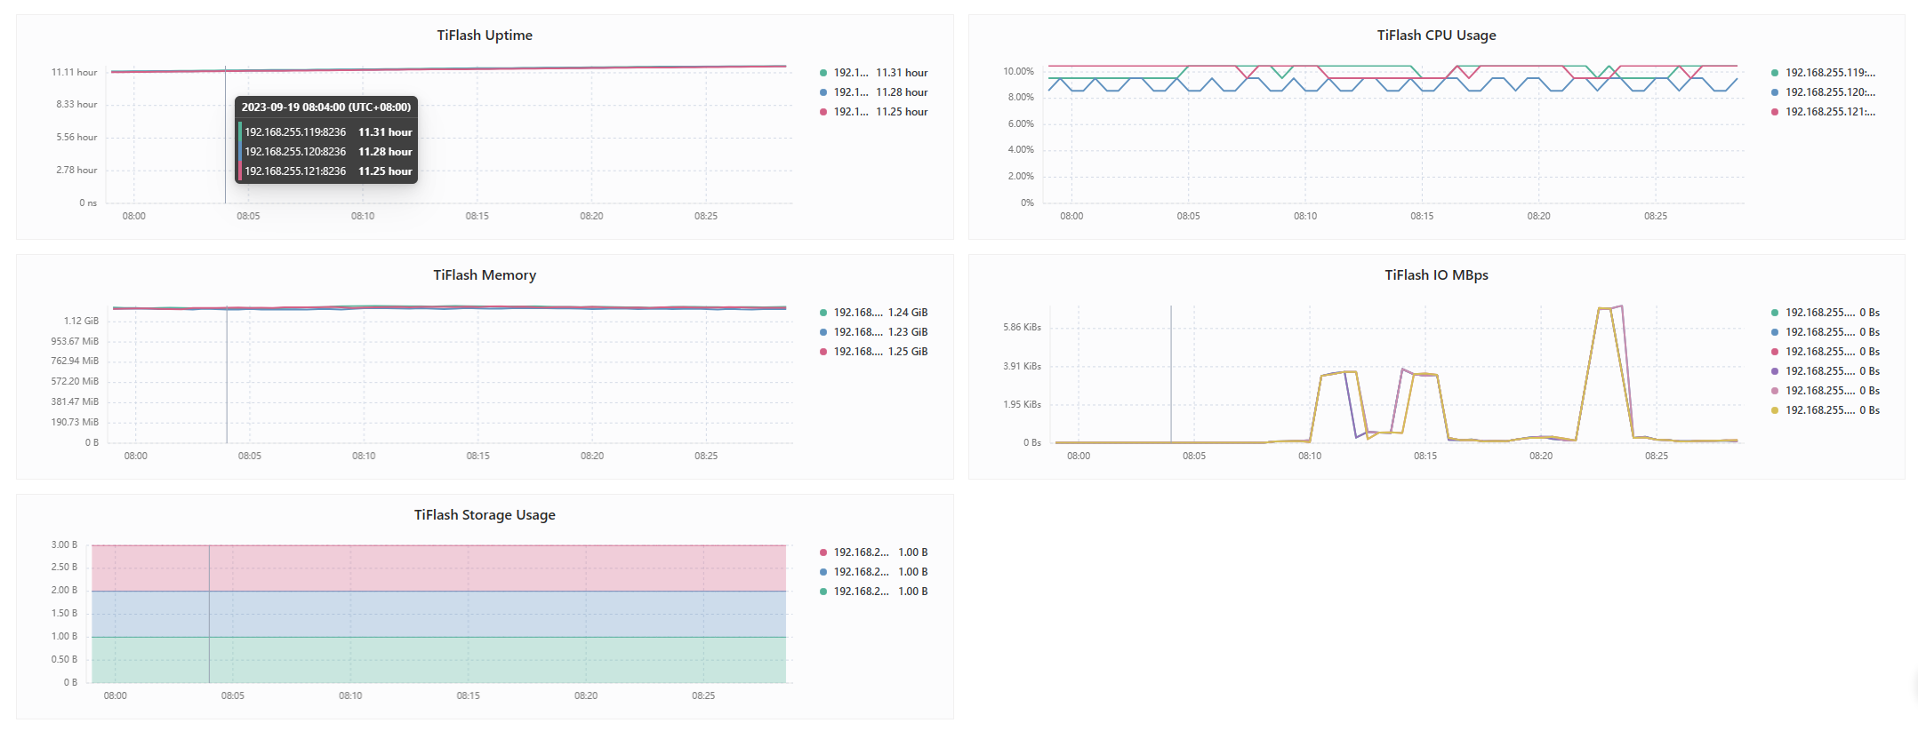This screenshot has width=1918, height=731.
Task: Toggle 192.168.255.119 series in CPU Usage legend
Action: pos(1823,73)
